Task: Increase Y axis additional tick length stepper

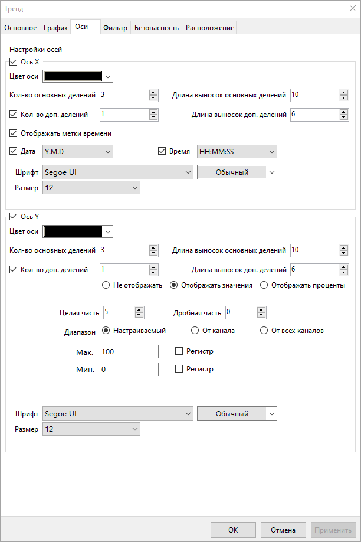Action: pyautogui.click(x=343, y=267)
